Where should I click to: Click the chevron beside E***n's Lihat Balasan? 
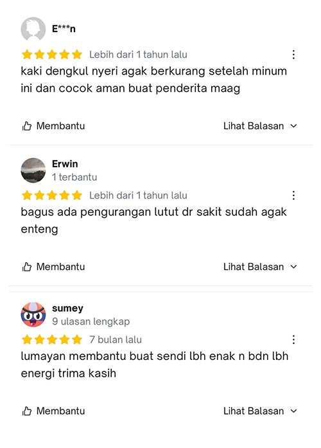click(293, 126)
